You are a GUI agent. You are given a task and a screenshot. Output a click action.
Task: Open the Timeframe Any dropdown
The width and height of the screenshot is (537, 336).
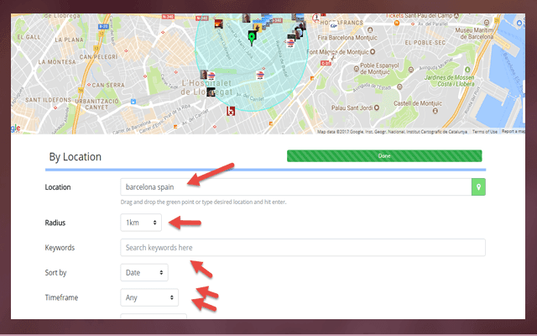point(149,297)
